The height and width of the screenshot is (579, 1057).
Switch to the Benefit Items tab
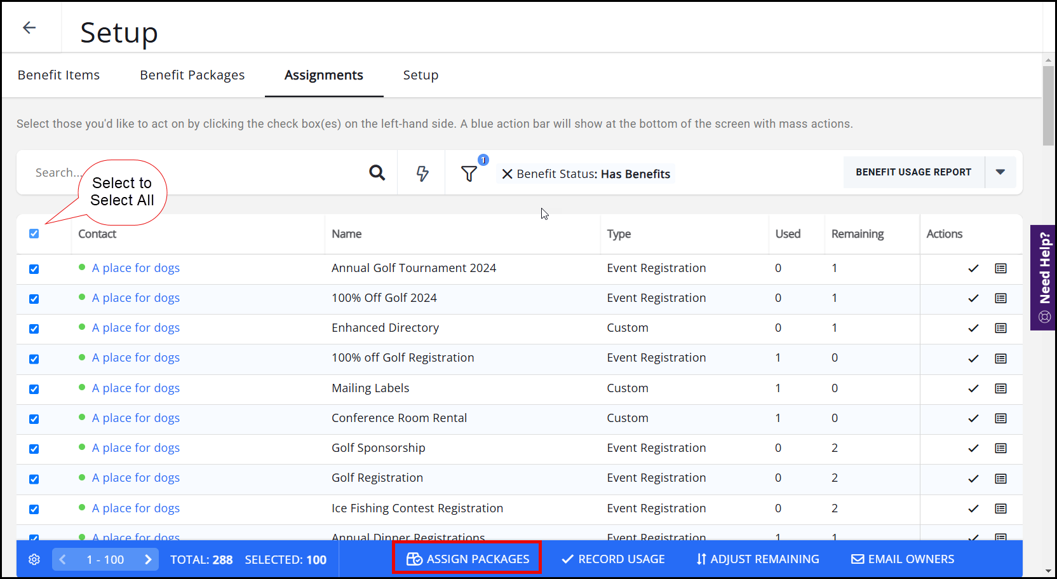pos(58,75)
